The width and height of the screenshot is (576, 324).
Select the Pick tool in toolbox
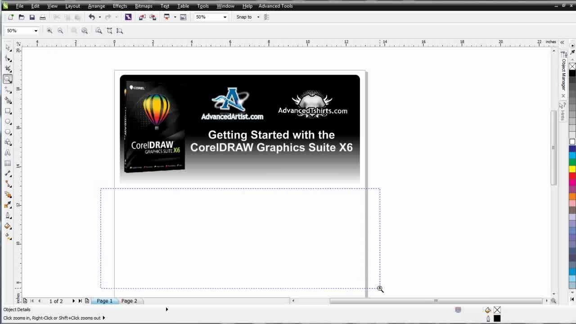[8, 47]
